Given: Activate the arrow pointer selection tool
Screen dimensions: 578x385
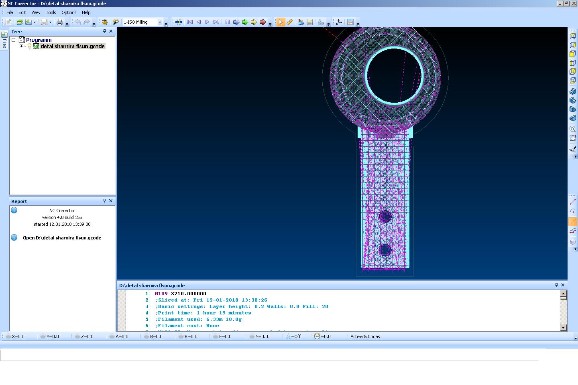Looking at the screenshot, I should pyautogui.click(x=281, y=22).
